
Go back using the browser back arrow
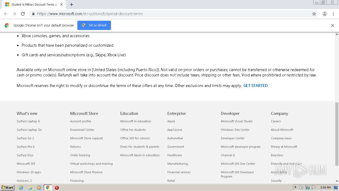point(6,14)
